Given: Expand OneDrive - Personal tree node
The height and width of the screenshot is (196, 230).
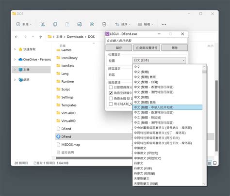Looking at the screenshot, I should [x=15, y=60].
